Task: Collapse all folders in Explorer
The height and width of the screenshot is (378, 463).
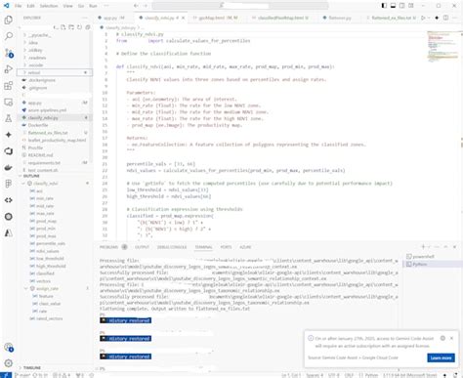Action: pyautogui.click(x=88, y=27)
